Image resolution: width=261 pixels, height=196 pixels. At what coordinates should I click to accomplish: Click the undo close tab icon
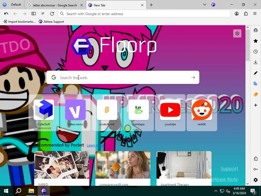click(6, 14)
